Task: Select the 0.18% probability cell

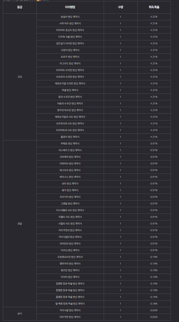Action: click(x=154, y=304)
